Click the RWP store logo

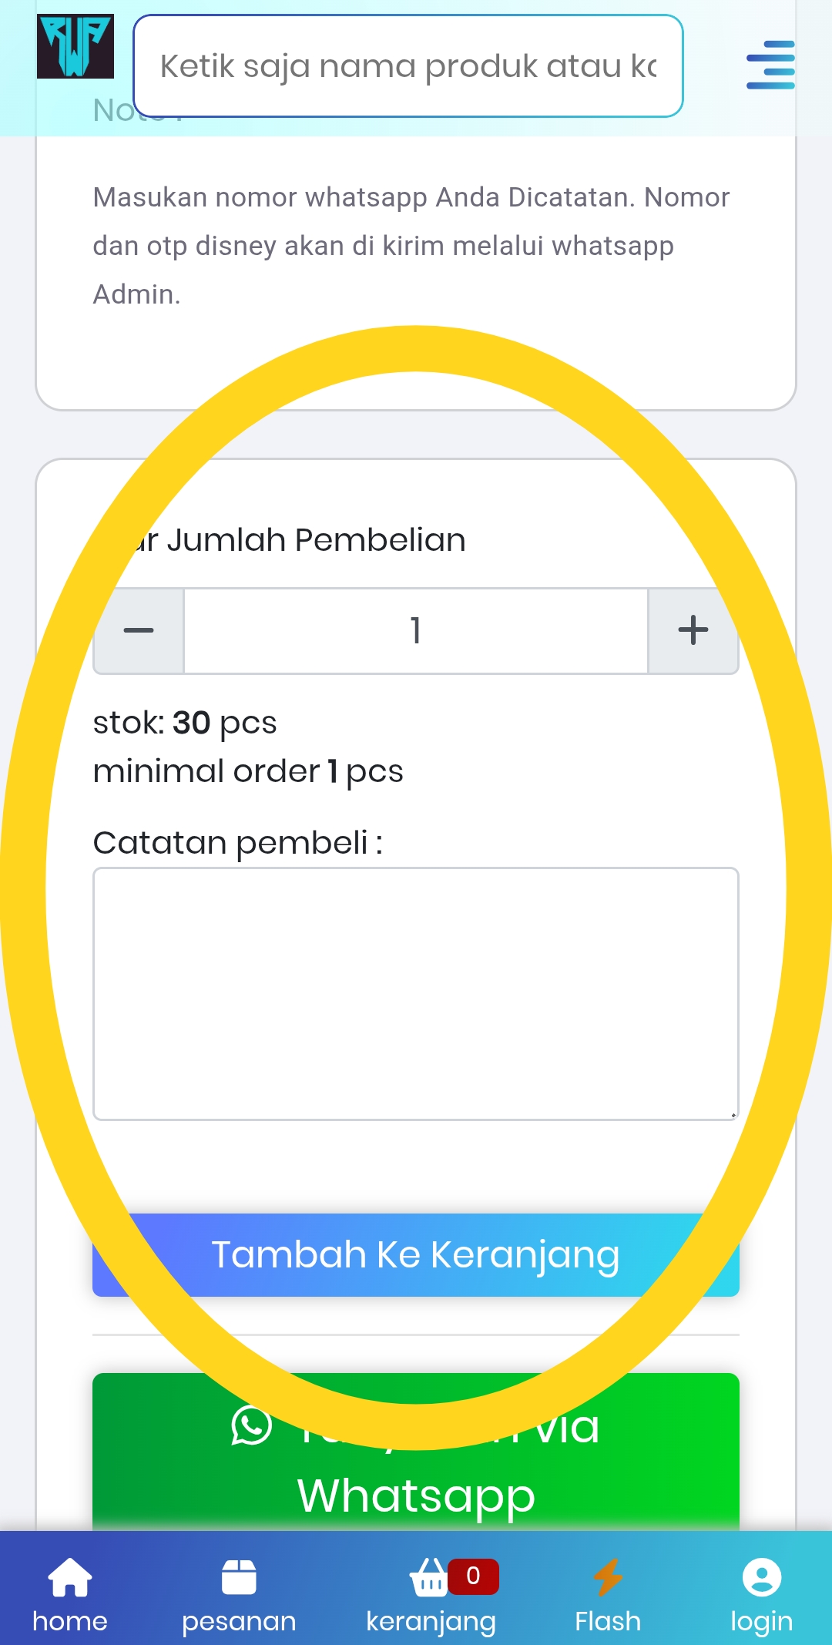point(75,46)
